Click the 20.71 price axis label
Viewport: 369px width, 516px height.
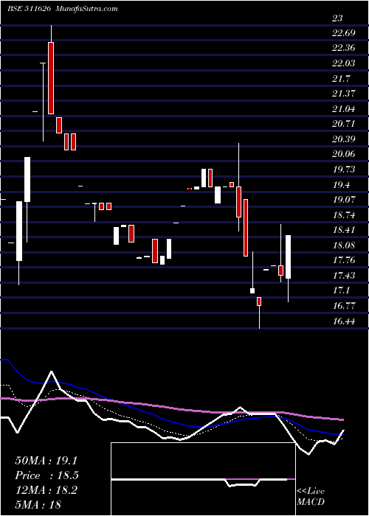(344, 124)
